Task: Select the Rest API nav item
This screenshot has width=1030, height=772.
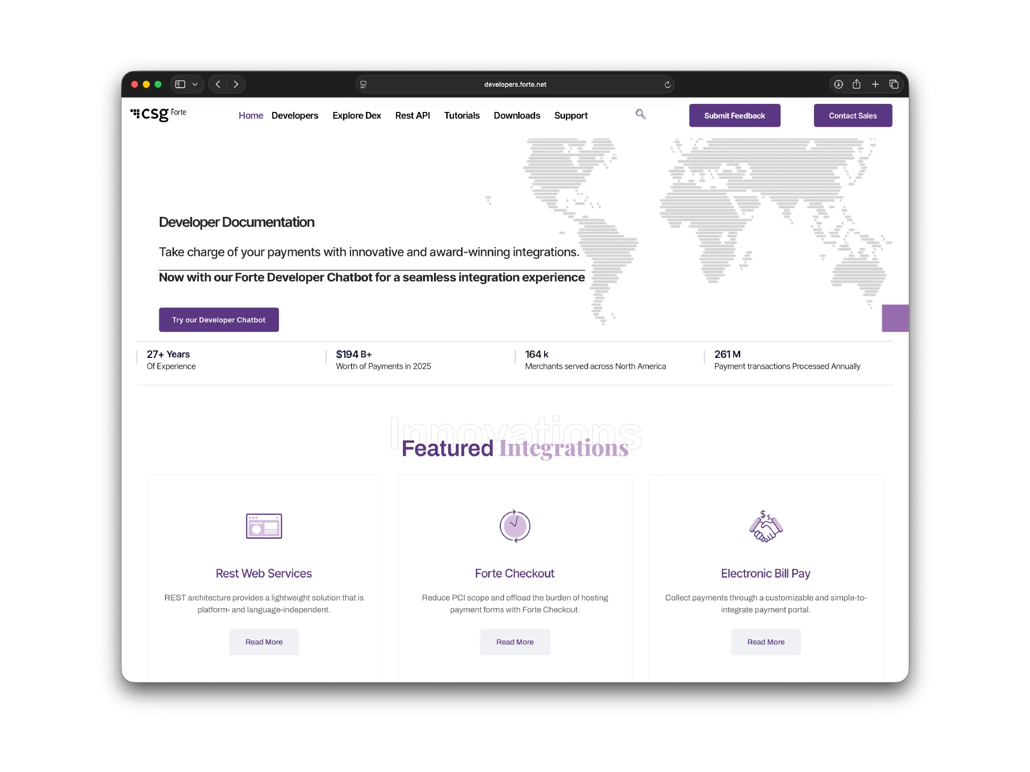Action: [412, 115]
